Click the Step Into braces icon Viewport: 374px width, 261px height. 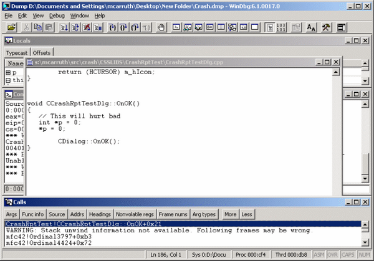coord(113,27)
